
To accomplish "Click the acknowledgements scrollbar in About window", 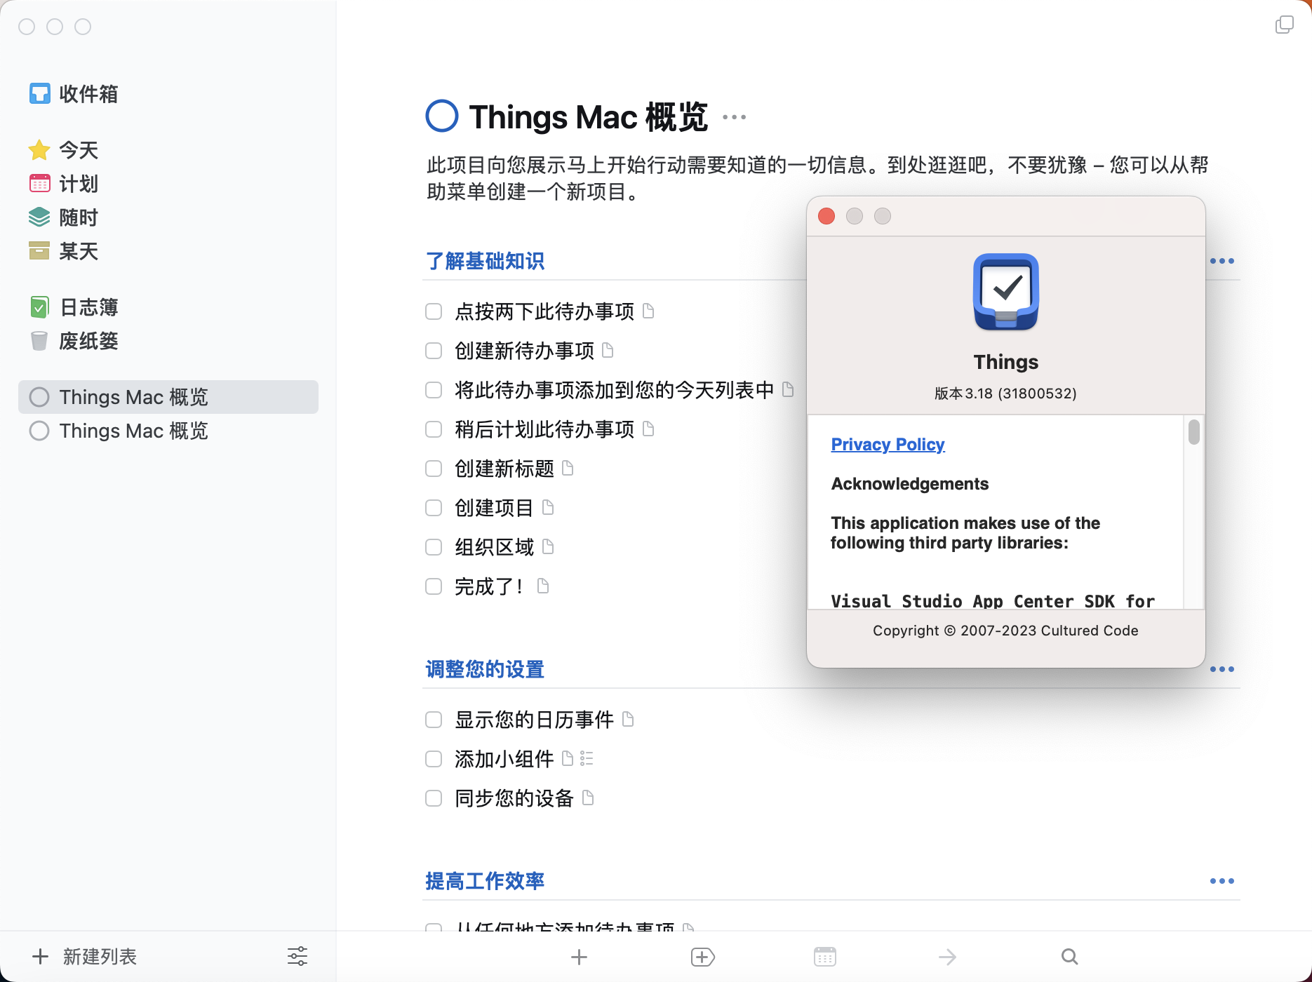I will point(1193,431).
